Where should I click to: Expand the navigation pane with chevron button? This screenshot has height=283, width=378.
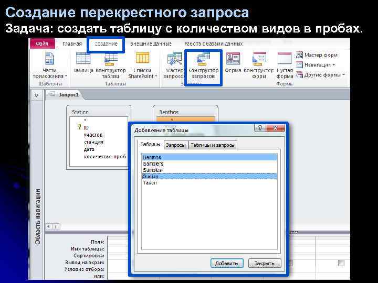tap(36, 95)
